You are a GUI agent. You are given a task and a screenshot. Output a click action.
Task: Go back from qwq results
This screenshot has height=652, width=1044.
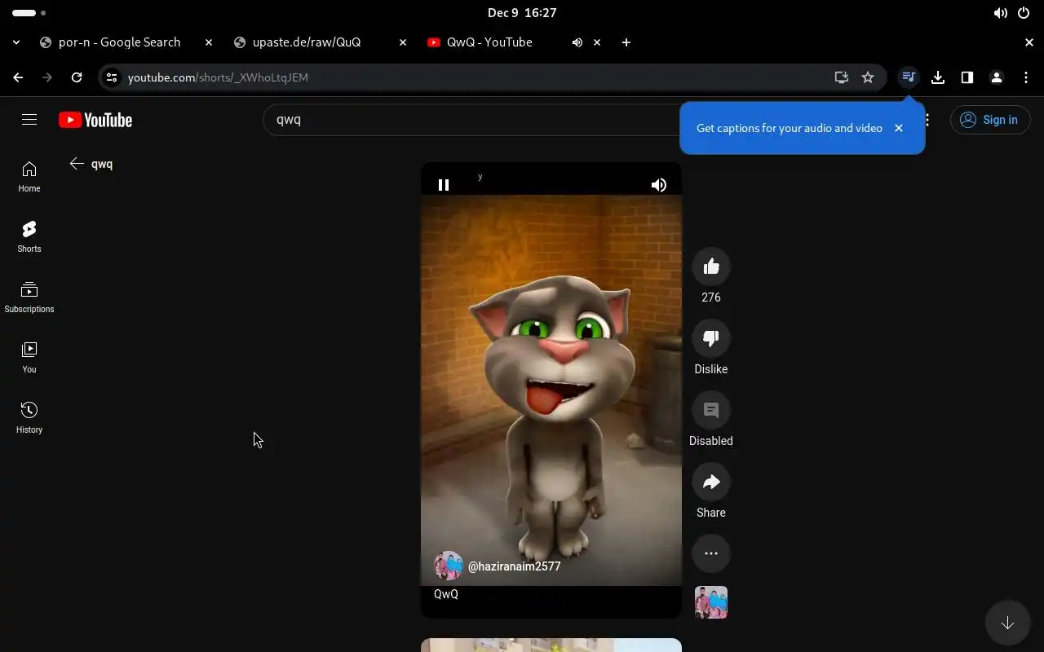[77, 164]
